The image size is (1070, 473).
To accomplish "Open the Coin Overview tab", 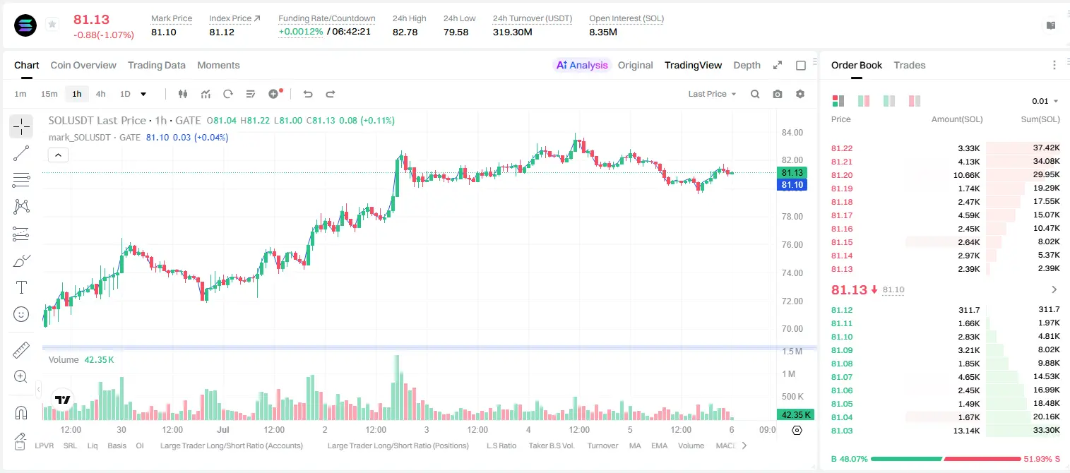I will [x=83, y=65].
